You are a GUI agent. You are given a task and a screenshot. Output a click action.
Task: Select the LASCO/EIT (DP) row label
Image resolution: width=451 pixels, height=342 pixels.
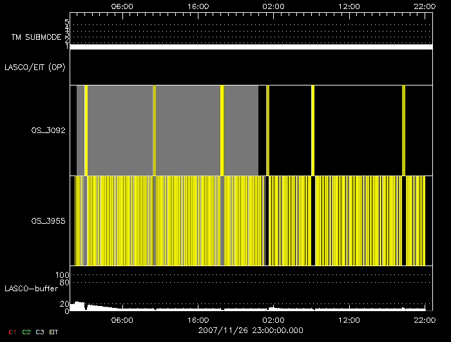pyautogui.click(x=35, y=67)
